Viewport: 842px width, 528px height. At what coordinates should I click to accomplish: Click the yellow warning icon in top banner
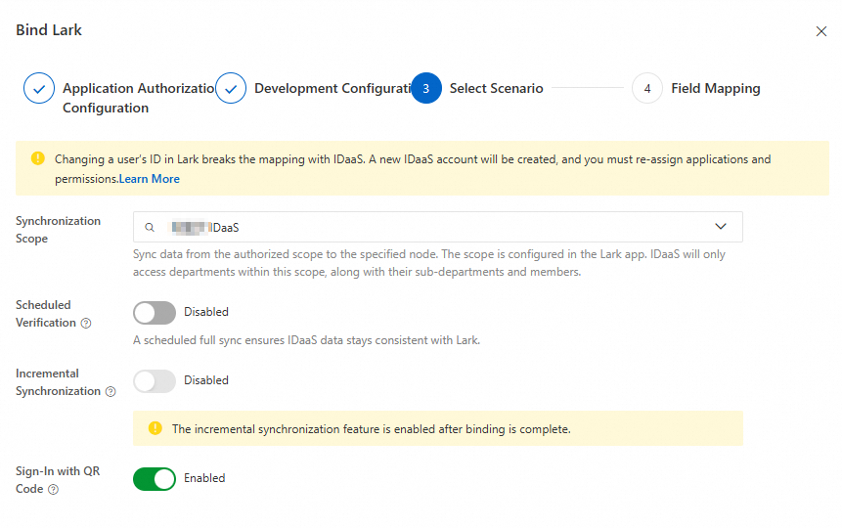click(37, 158)
